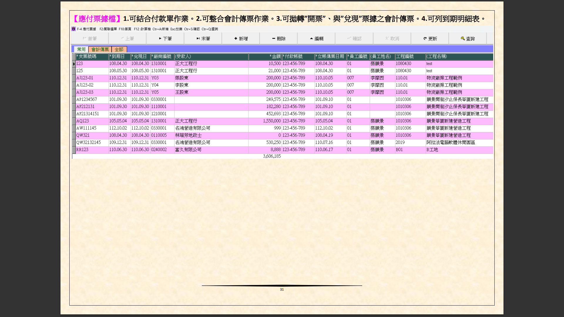The width and height of the screenshot is (564, 317).
Task: Click vendor code cell 0110005
Action: tap(162, 135)
